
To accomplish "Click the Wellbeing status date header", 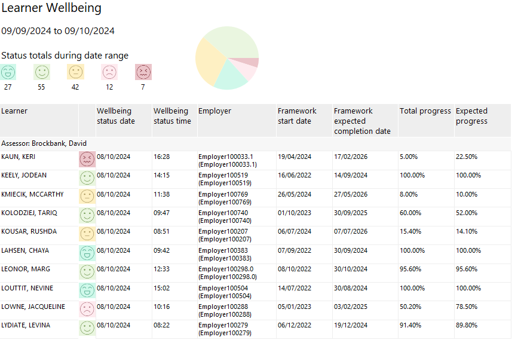I will (116, 116).
